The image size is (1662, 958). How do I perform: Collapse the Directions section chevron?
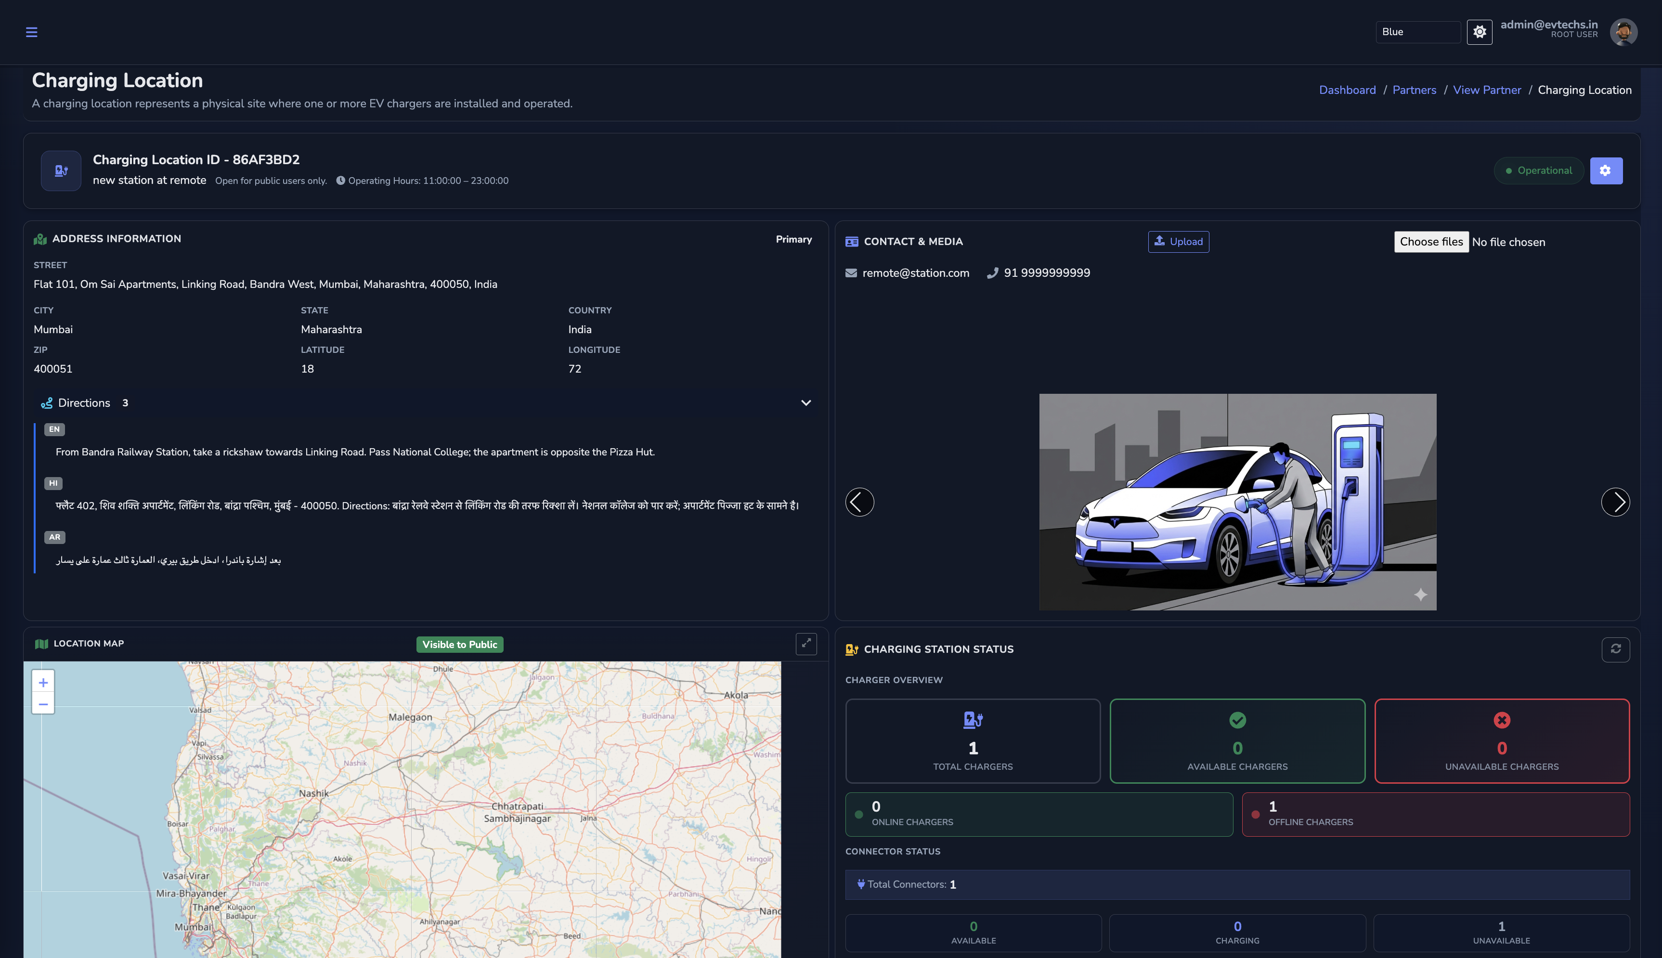[x=805, y=402]
